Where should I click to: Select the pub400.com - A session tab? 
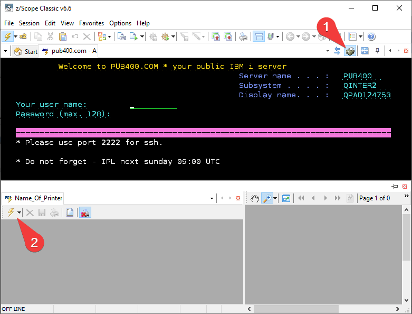point(69,51)
